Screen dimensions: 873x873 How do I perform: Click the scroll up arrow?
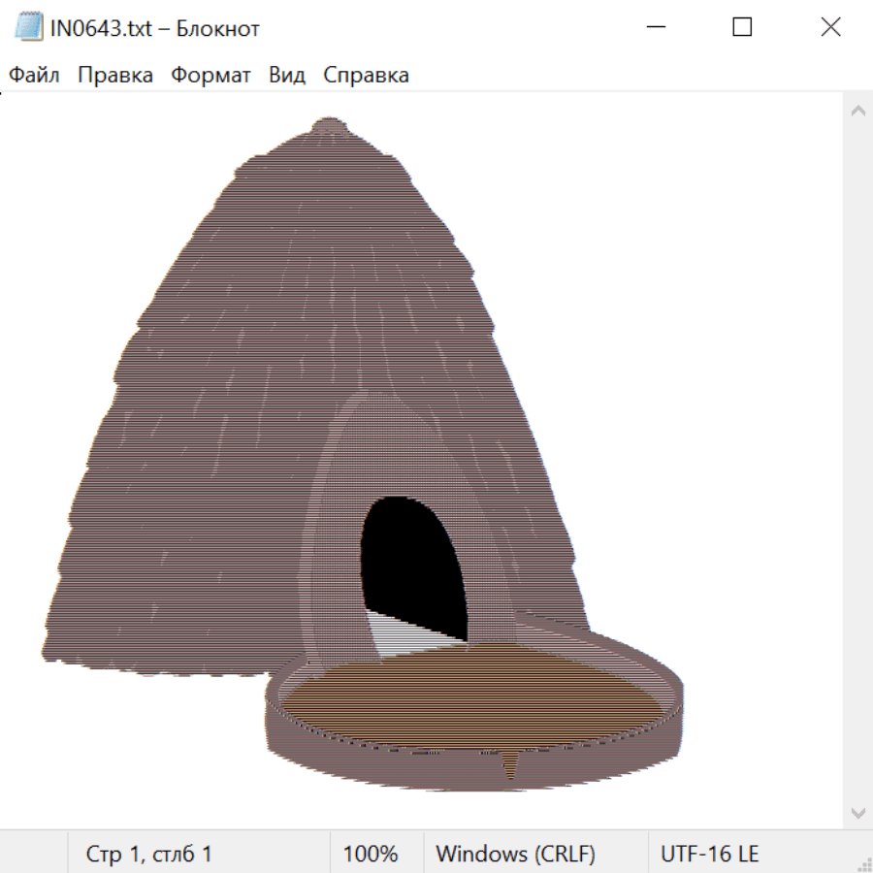(857, 112)
